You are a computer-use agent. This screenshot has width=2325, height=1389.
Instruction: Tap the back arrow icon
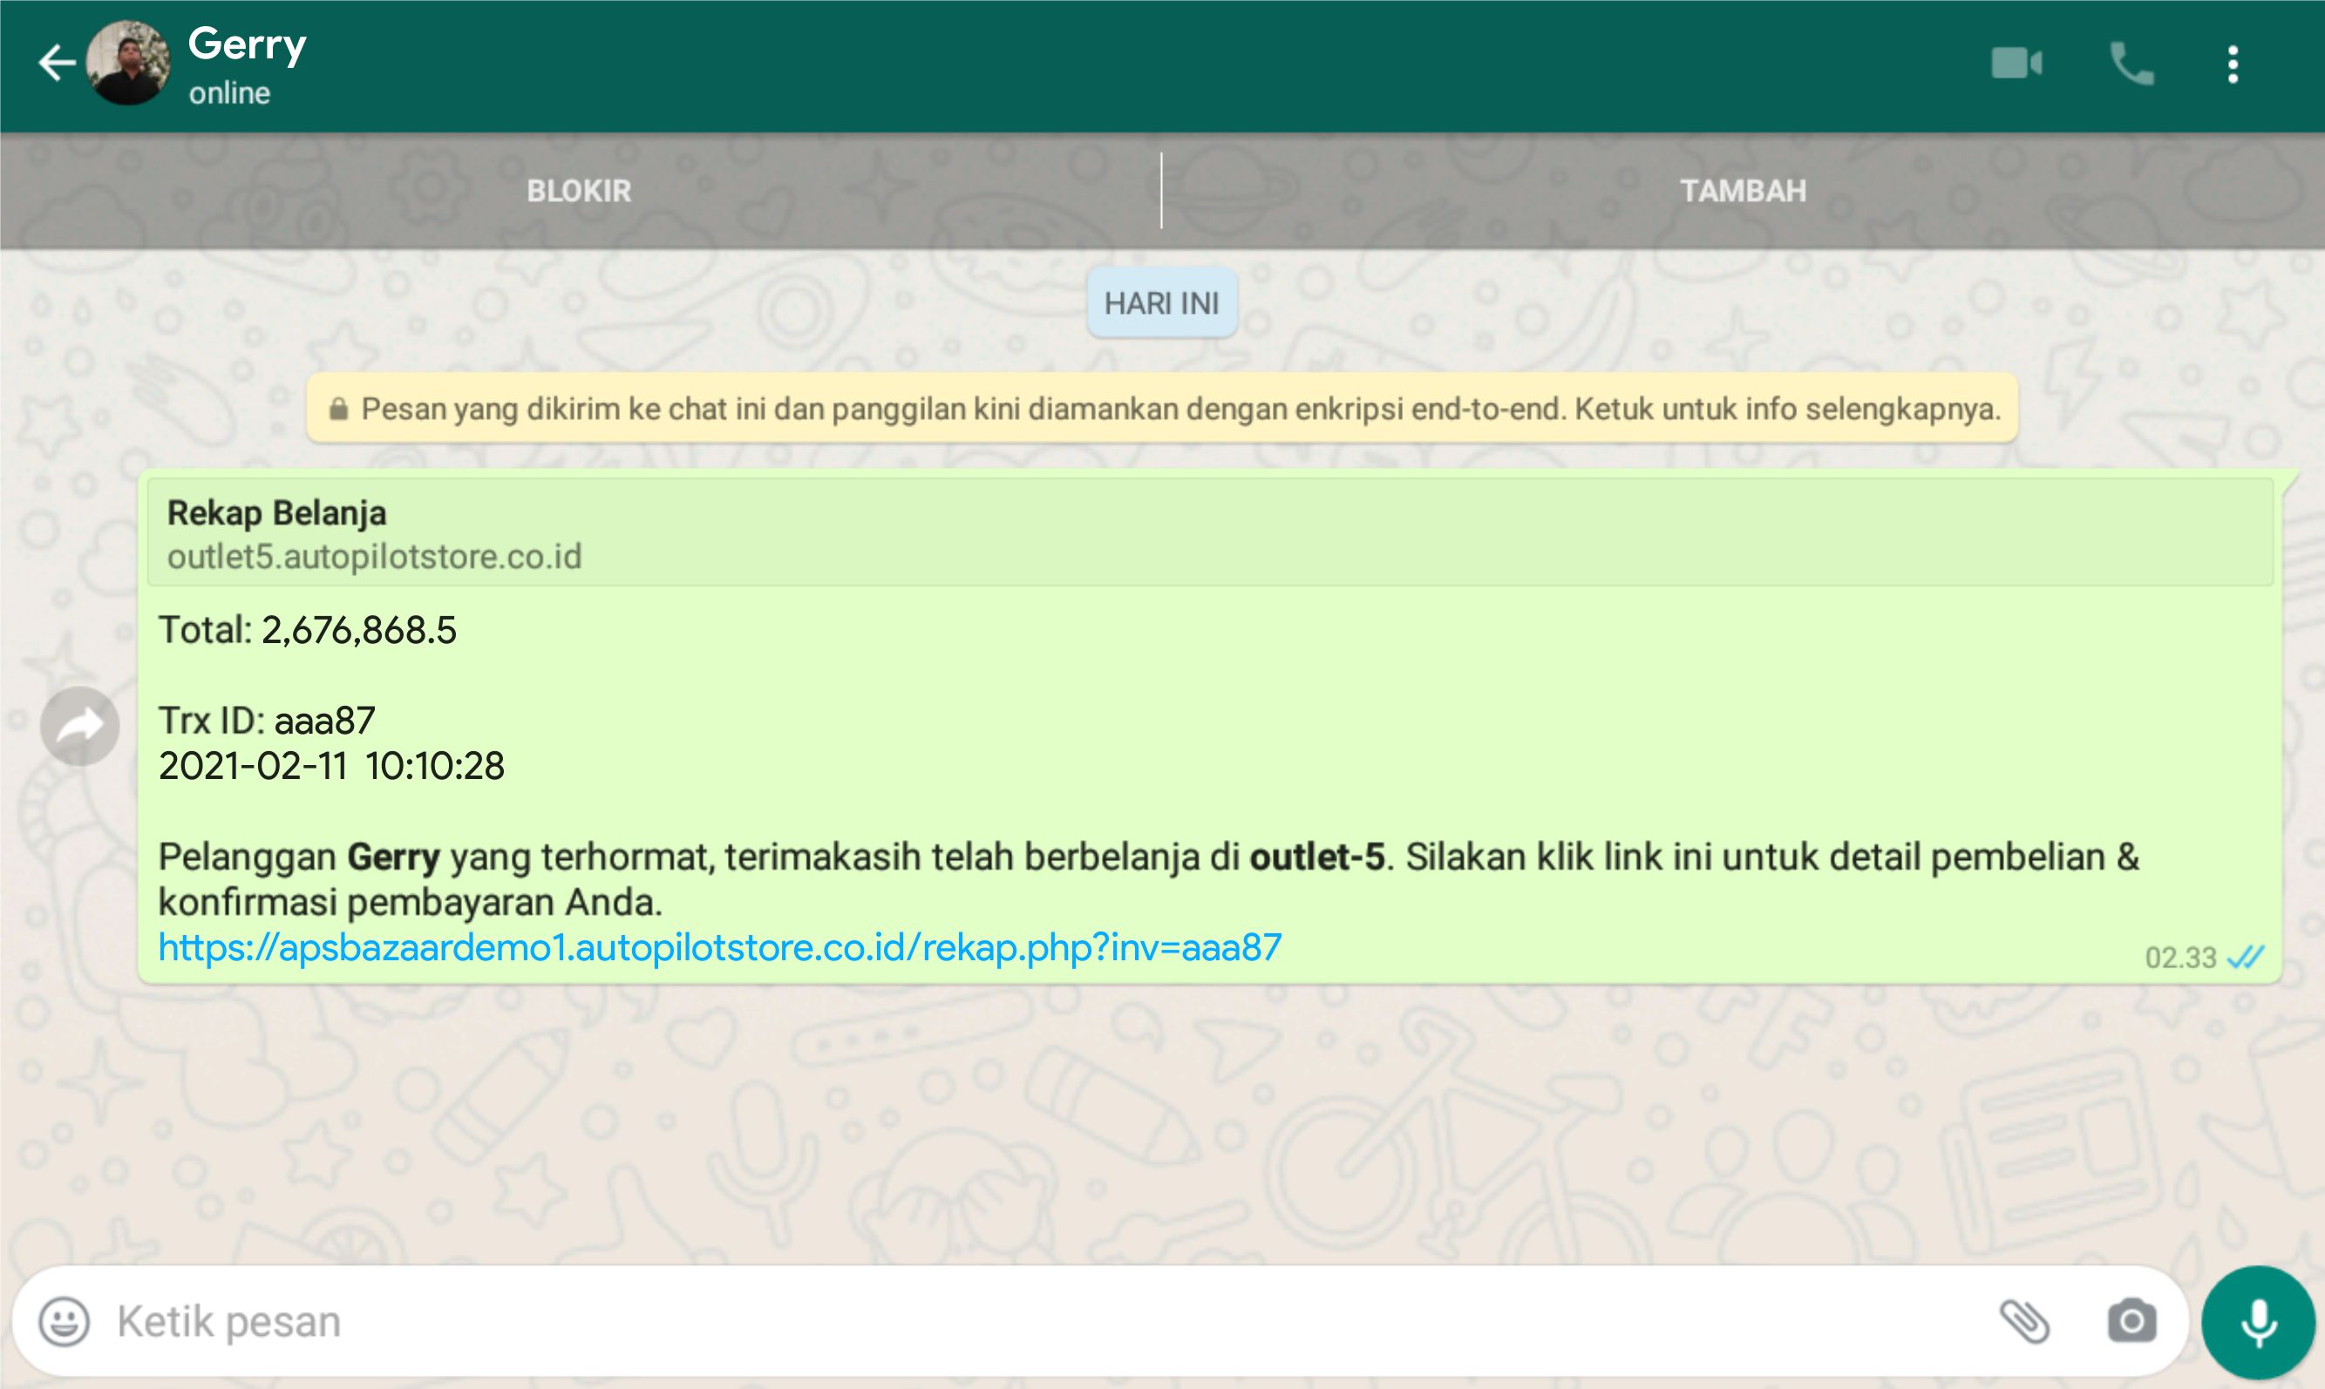click(x=56, y=64)
